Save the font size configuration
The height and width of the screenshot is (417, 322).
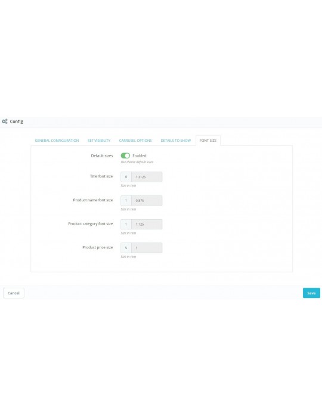click(311, 293)
